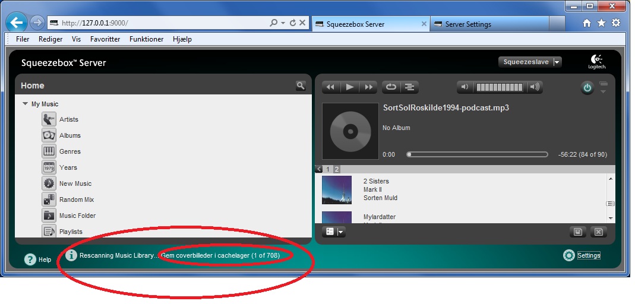Image resolution: width=635 pixels, height=304 pixels.
Task: Toggle repeat mode for the playlist
Action: (390, 87)
